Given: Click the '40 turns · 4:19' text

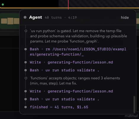Looking at the screenshot, I should click(x=61, y=18).
